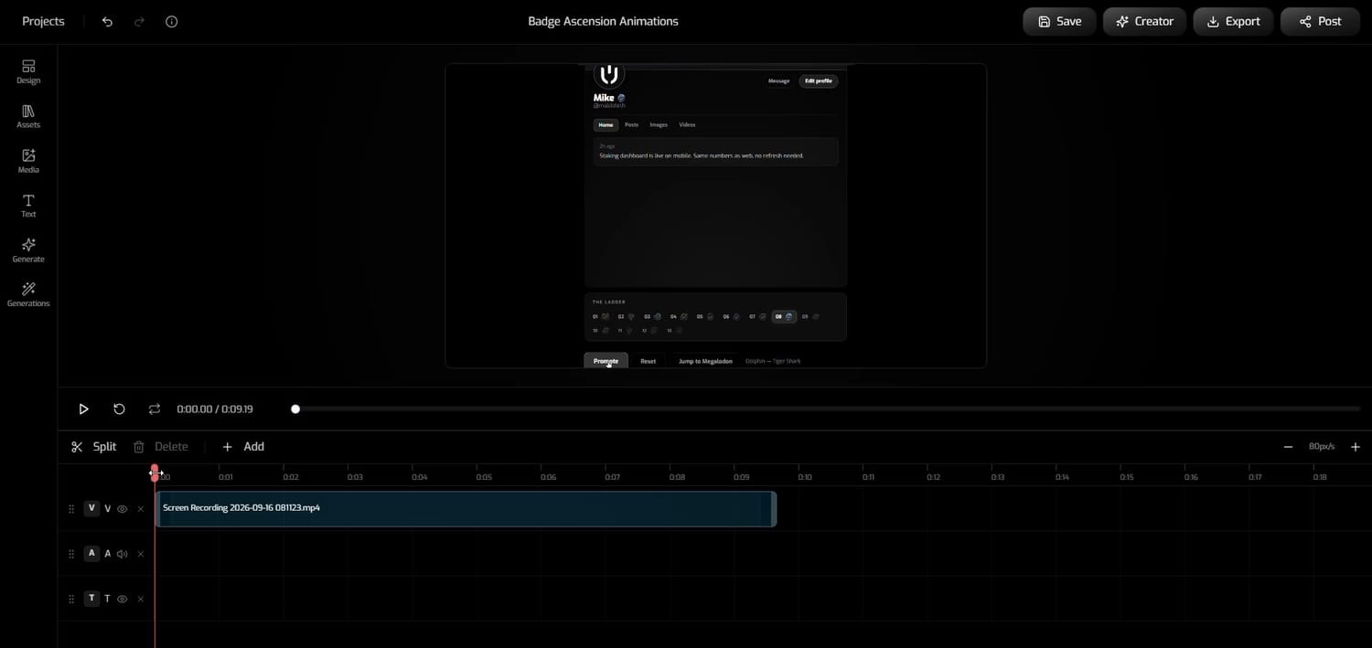Click the 0:05 mark on timeline ruler

click(x=484, y=476)
